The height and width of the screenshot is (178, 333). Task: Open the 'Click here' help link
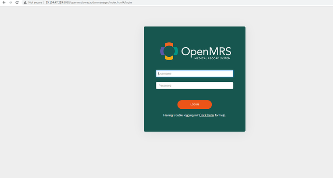coord(207,115)
